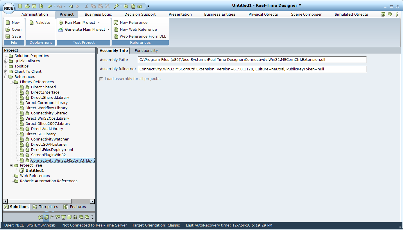
Task: Expand the Client To Client tree node
Action: coord(6,72)
